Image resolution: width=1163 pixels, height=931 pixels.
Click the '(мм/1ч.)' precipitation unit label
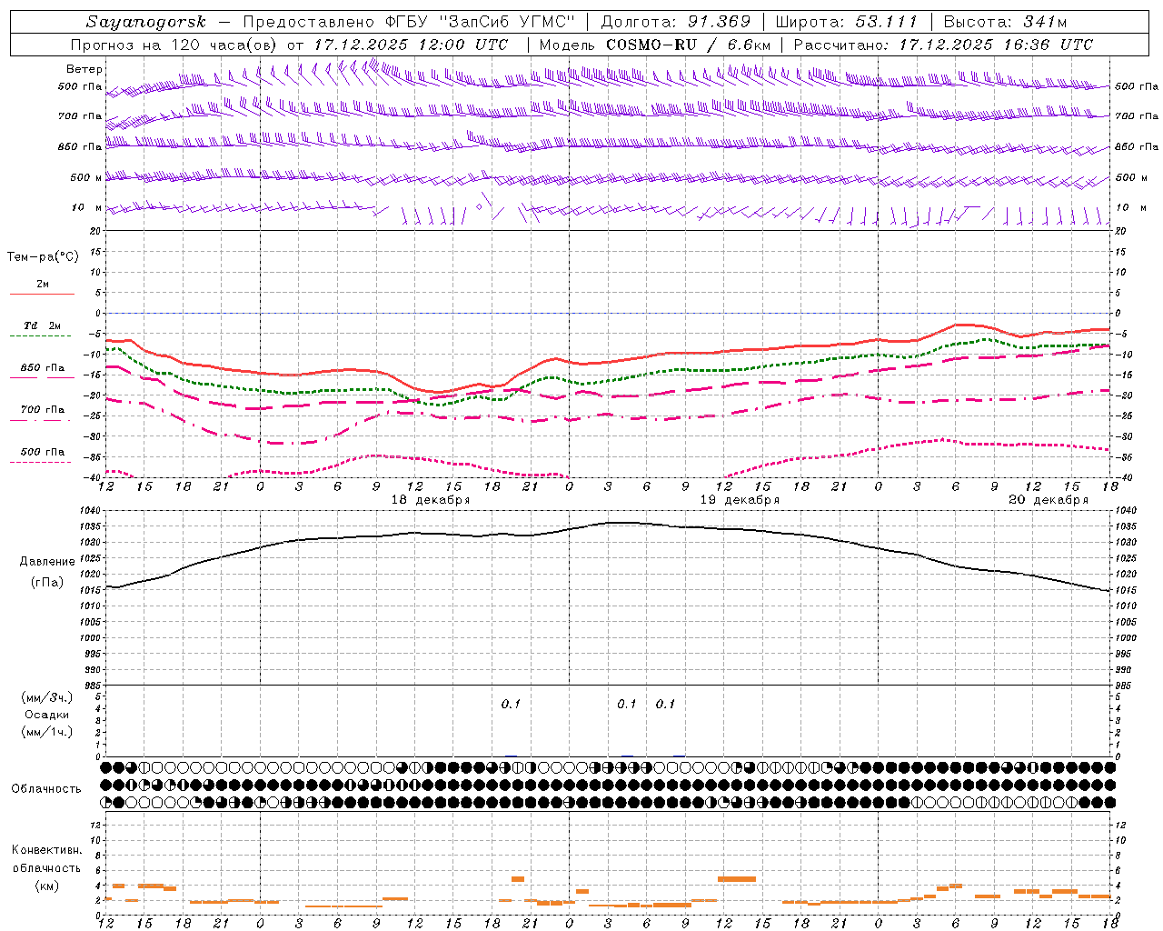(47, 732)
